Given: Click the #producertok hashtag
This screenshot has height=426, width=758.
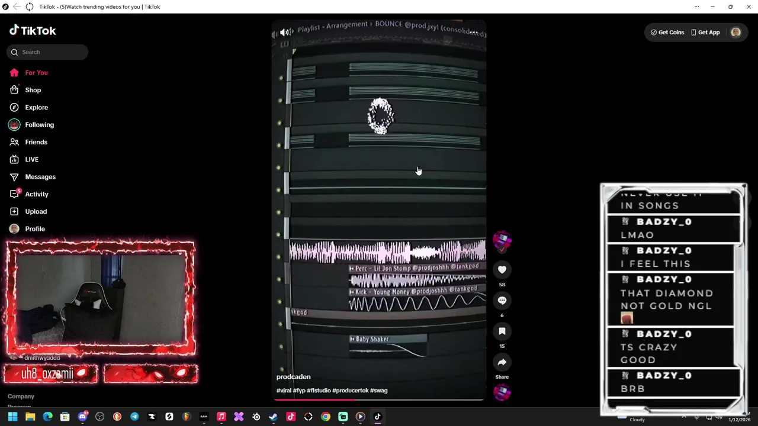Looking at the screenshot, I should coord(351,390).
